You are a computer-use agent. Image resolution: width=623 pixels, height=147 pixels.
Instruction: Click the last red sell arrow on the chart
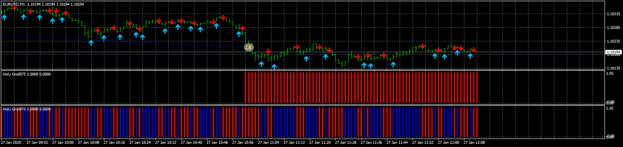point(474,49)
